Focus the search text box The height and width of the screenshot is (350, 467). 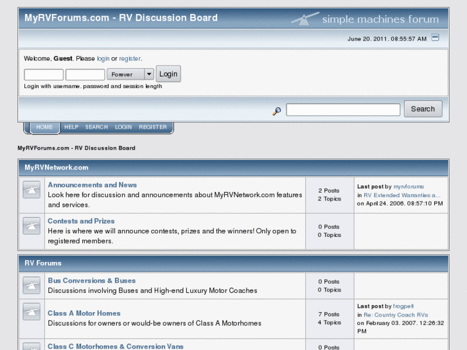[343, 110]
